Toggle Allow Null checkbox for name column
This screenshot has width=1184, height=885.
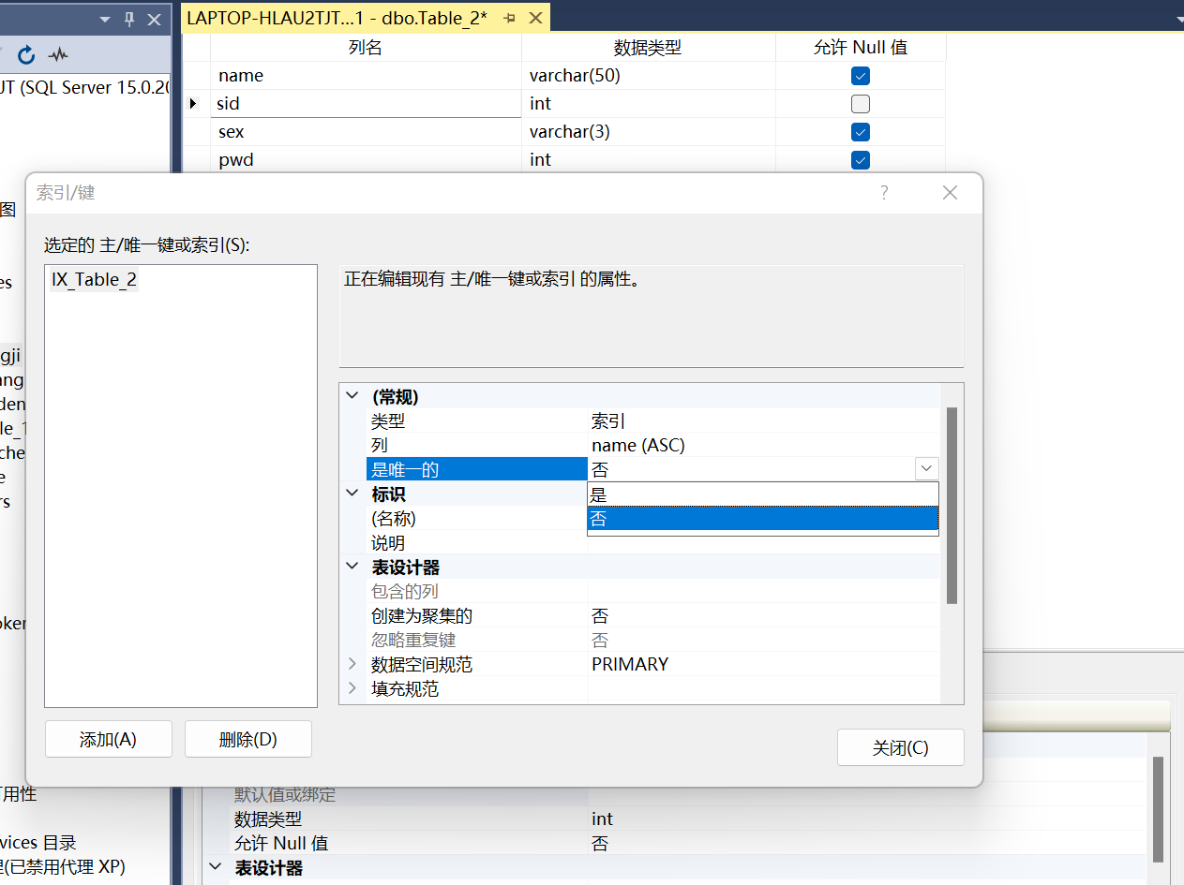[x=860, y=76]
